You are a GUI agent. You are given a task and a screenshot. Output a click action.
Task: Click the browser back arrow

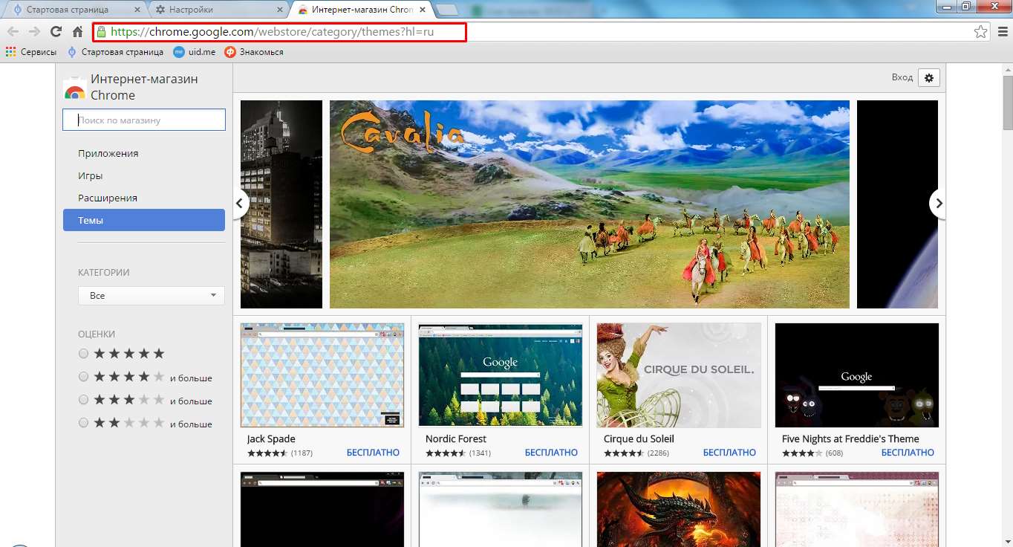(13, 31)
